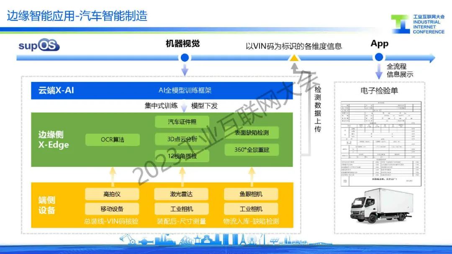
Task: Click the 电子检验单 form thumbnail
Action: click(379, 143)
